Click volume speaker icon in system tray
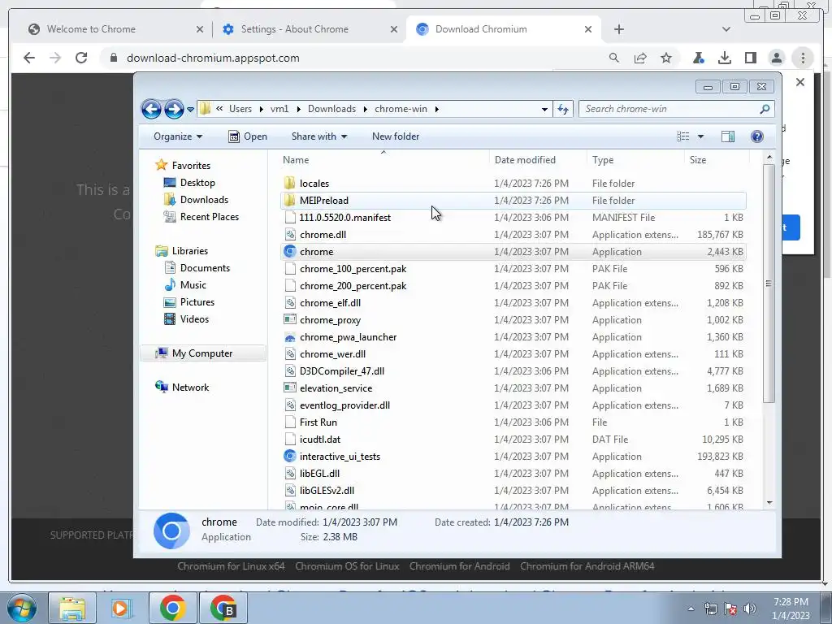 tap(750, 609)
